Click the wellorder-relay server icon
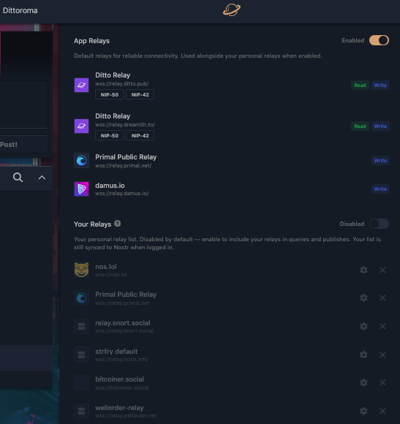 (x=81, y=411)
